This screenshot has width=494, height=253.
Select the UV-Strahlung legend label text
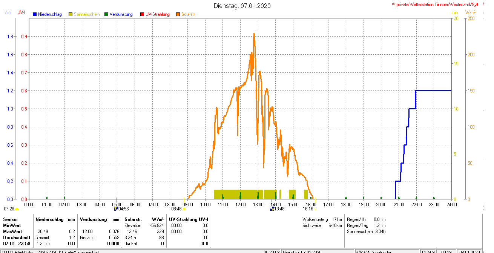(x=158, y=14)
